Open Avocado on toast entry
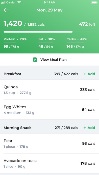This screenshot has width=99, height=175. (49, 163)
